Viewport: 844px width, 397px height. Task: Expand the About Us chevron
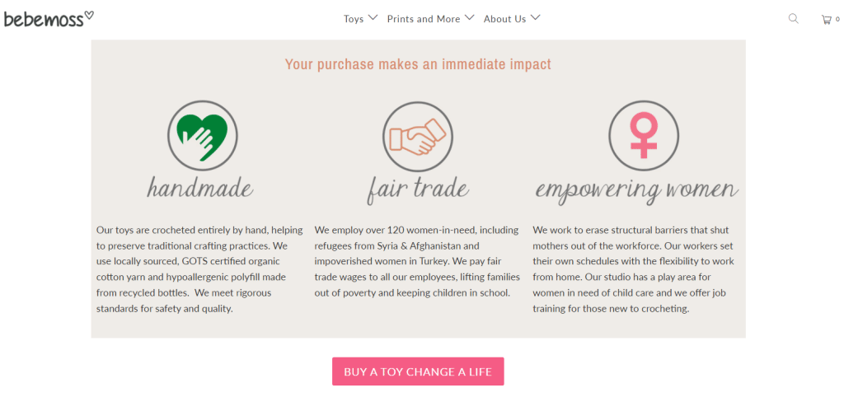click(536, 17)
